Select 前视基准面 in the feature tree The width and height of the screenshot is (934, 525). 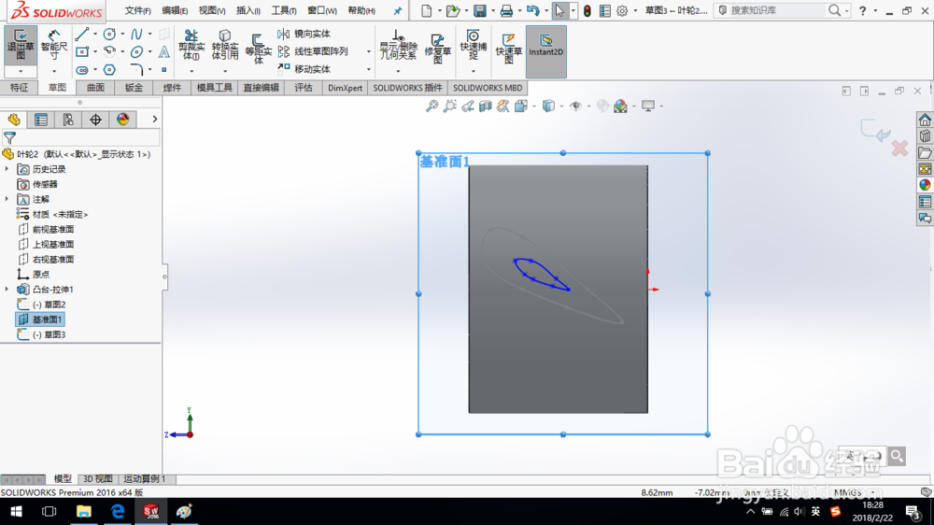47,230
